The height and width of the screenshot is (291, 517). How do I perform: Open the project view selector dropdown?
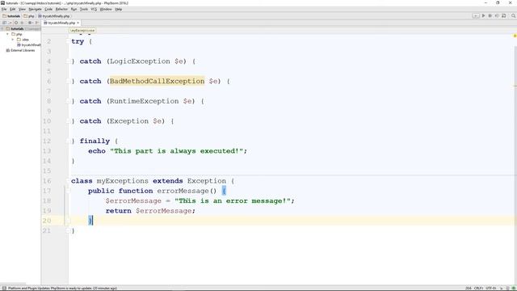pyautogui.click(x=6, y=23)
